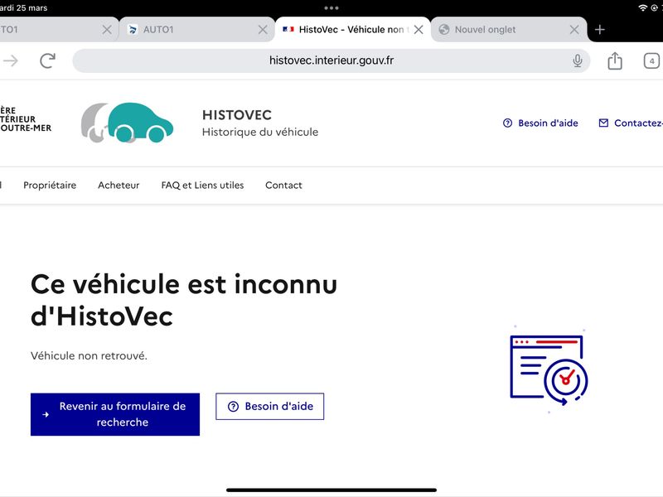Select the text 'Véhicule non retrouvé.'
The width and height of the screenshot is (663, 497).
pos(89,356)
